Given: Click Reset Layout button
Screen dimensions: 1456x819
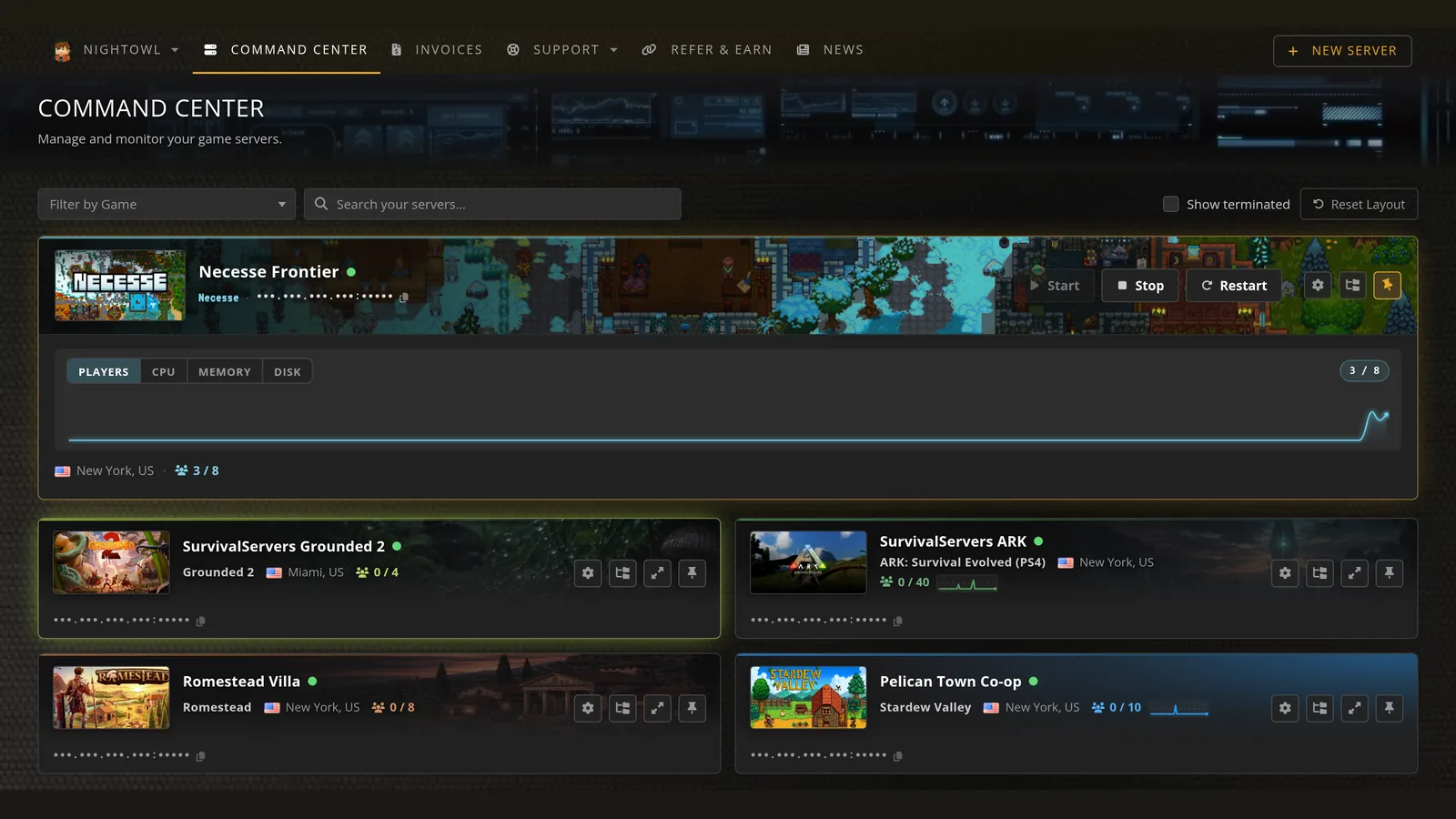Looking at the screenshot, I should click(1359, 204).
